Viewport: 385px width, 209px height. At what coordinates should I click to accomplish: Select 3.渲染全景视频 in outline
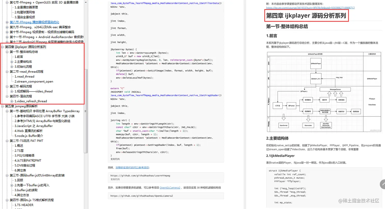coord(25,17)
